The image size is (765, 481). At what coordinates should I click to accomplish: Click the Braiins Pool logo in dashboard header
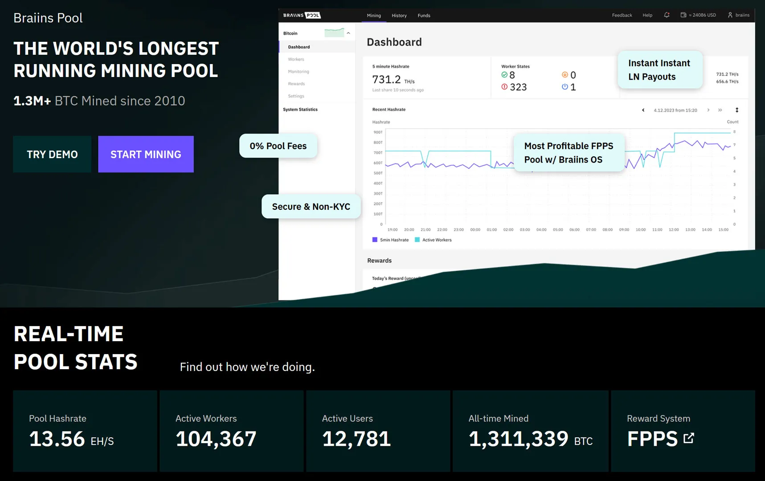point(302,15)
